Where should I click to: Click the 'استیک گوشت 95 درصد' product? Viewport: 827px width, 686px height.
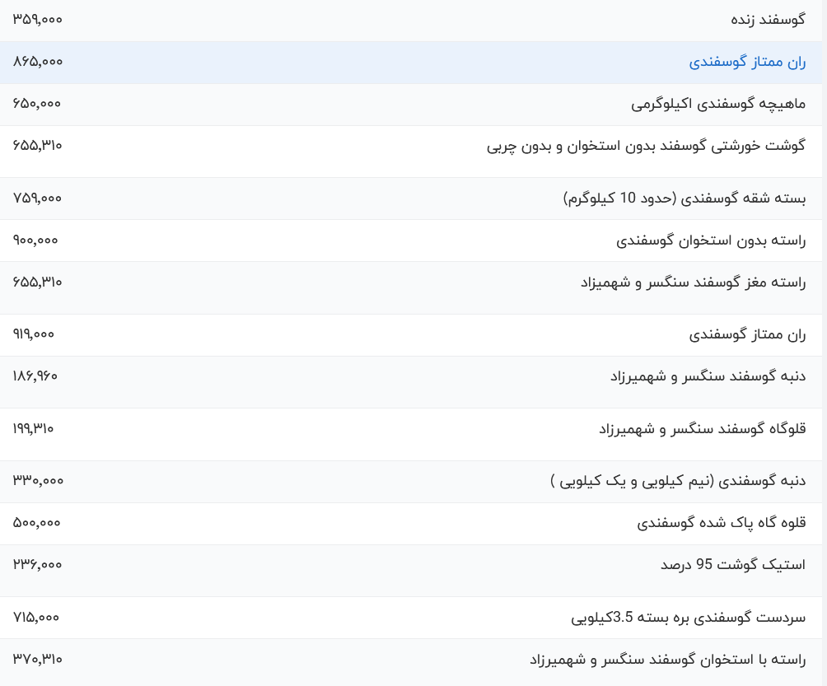[732, 565]
